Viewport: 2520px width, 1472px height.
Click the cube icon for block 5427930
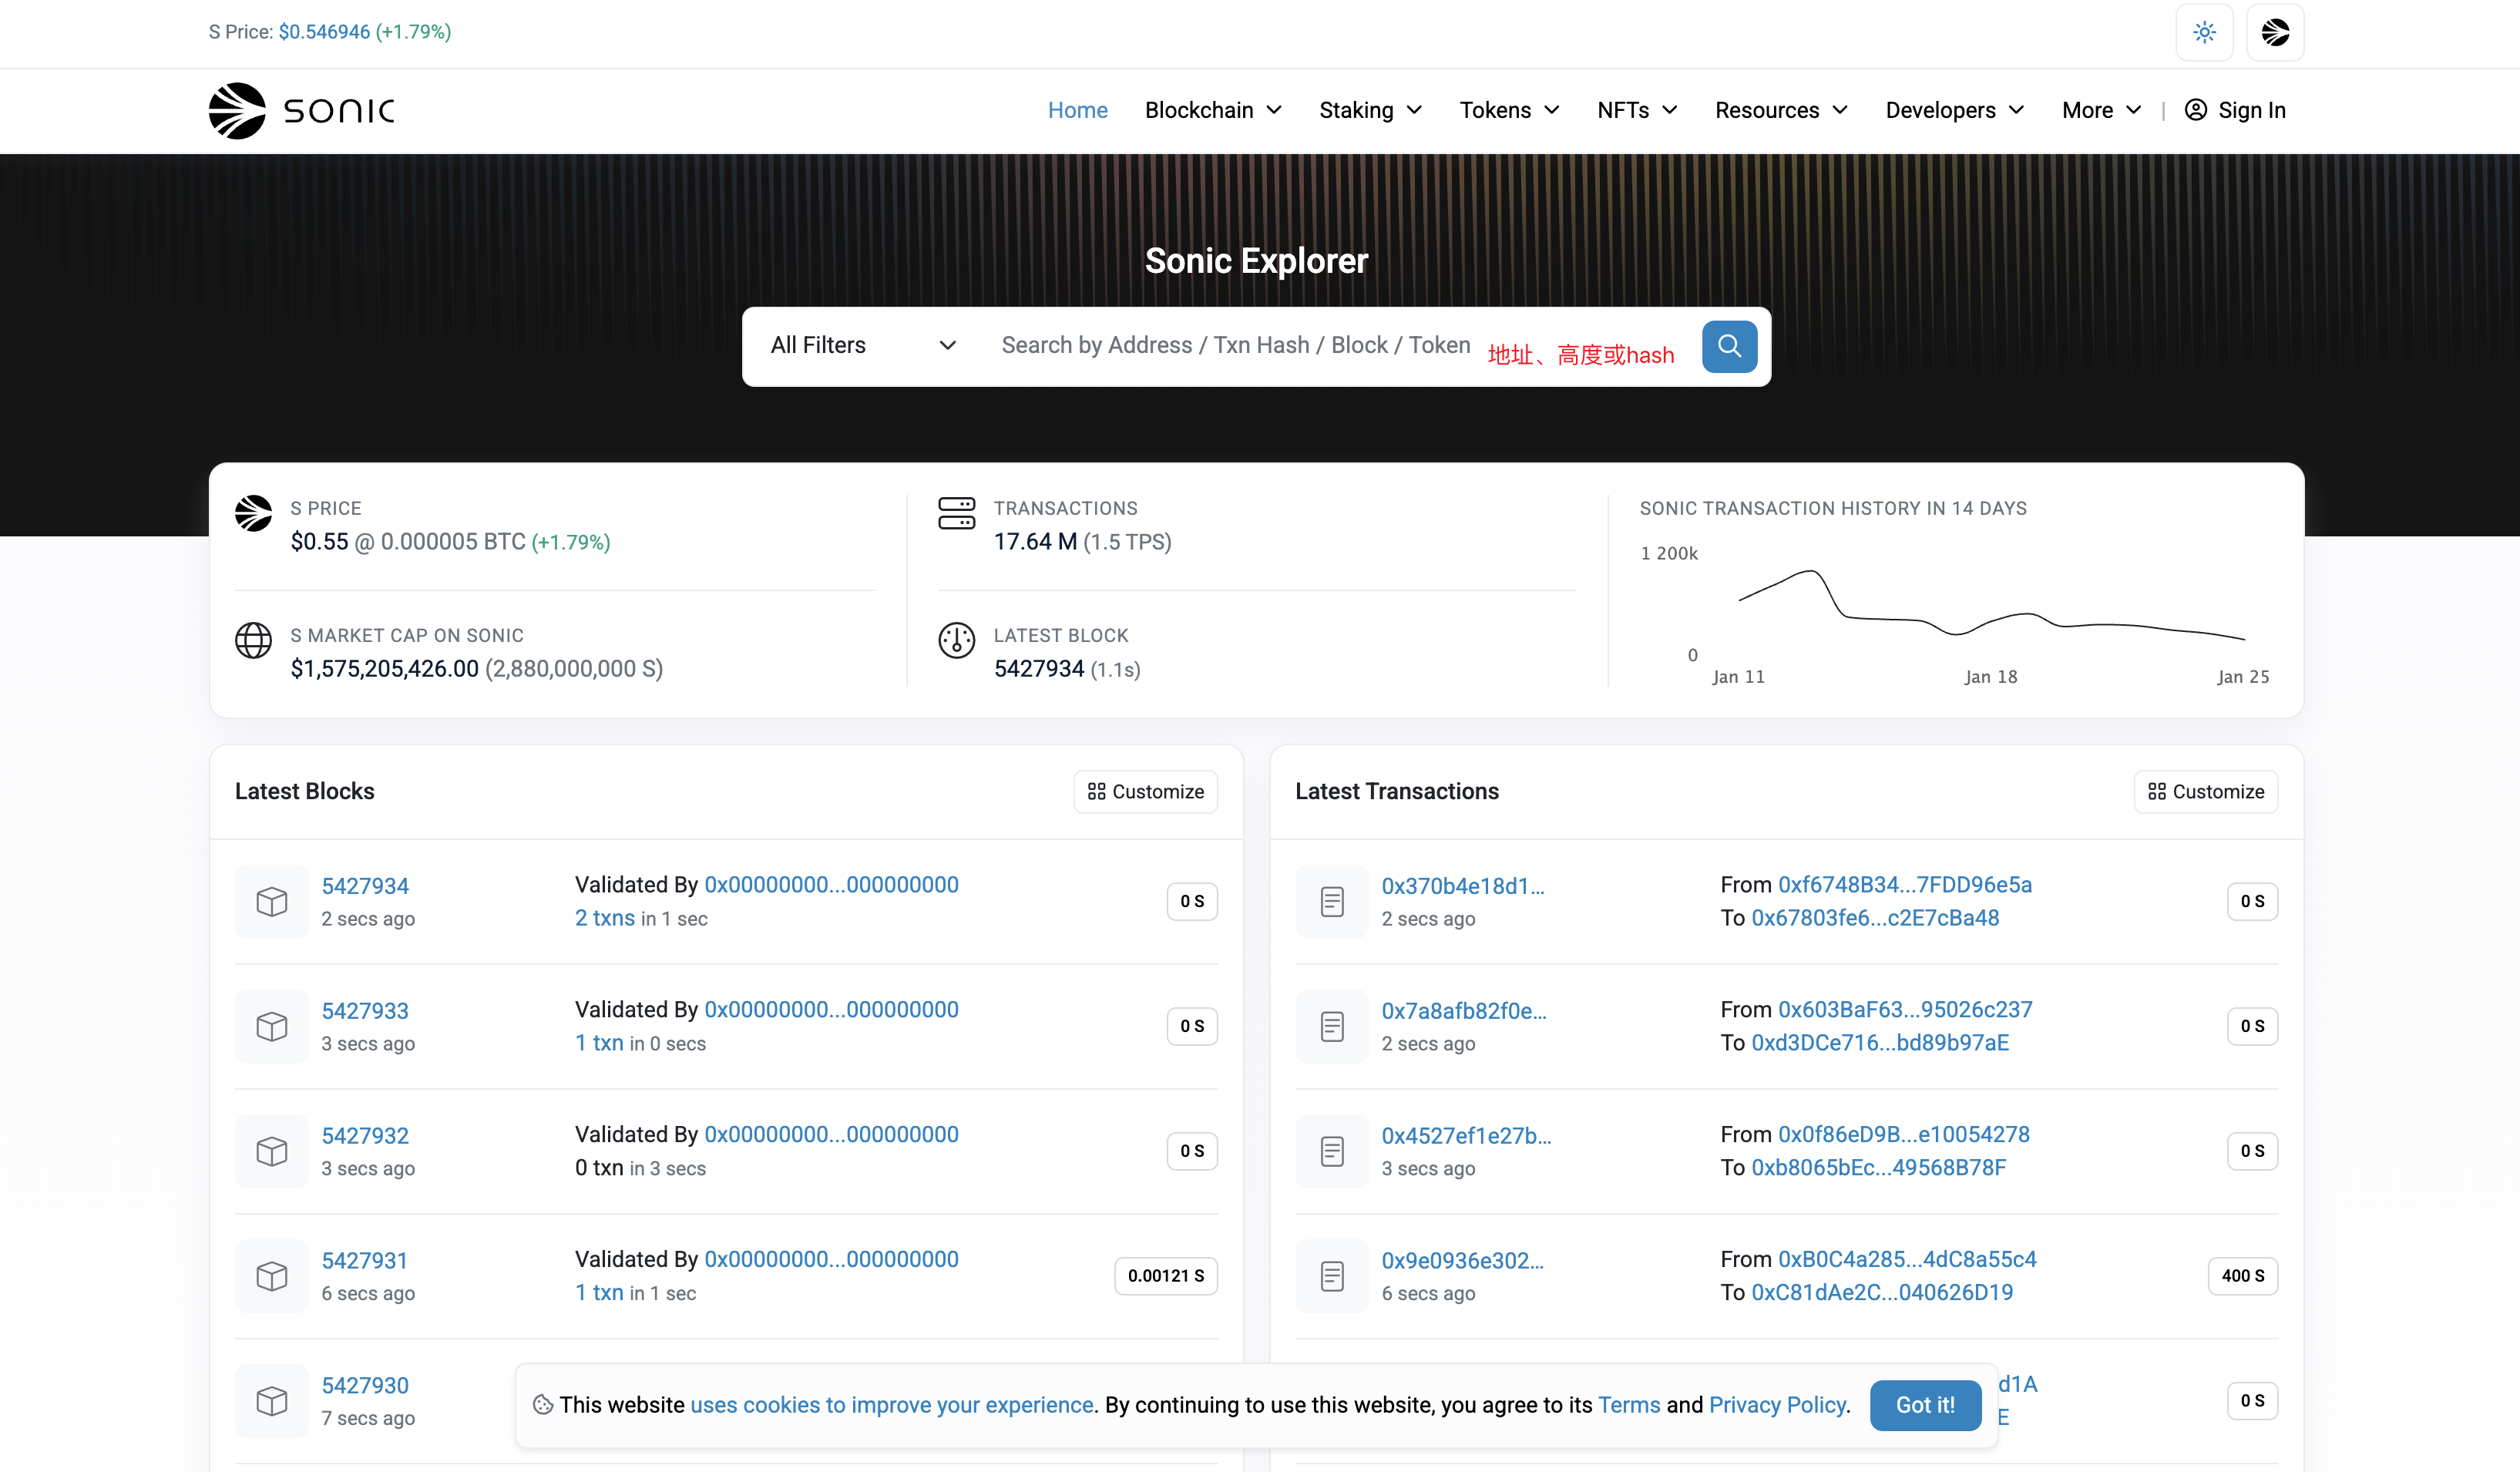(272, 1401)
